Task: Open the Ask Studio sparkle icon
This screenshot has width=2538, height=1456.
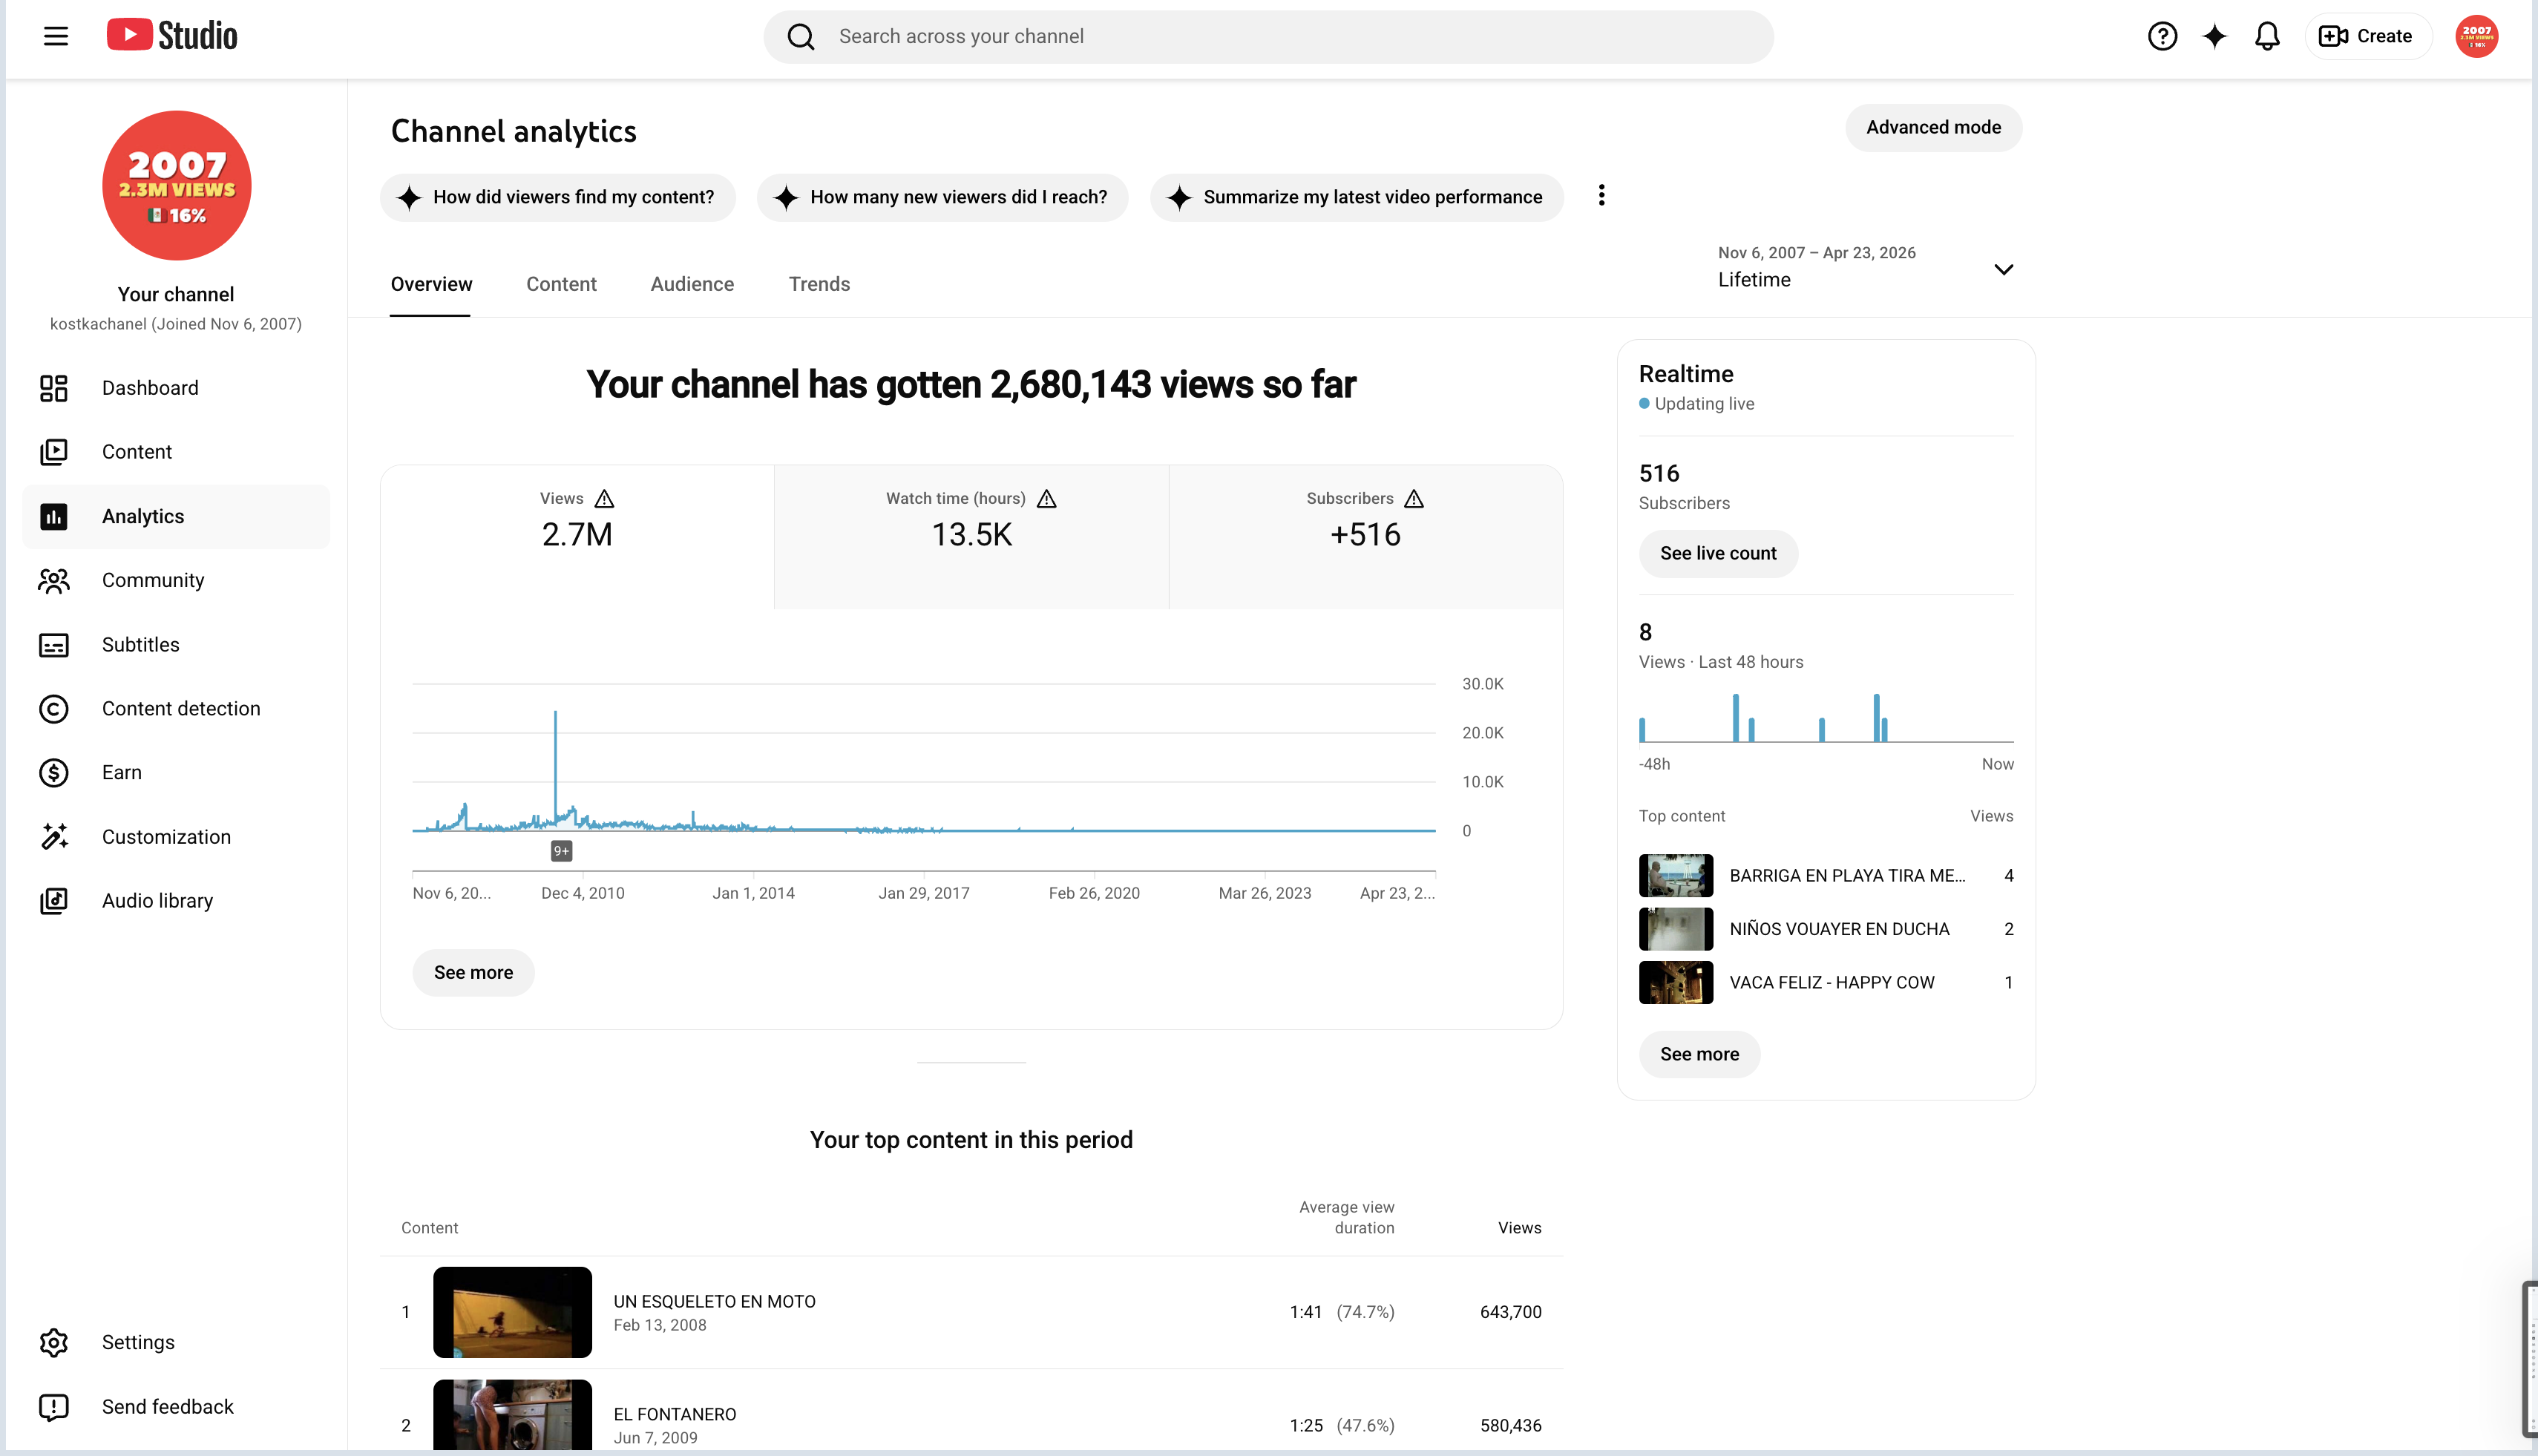Action: [2215, 37]
